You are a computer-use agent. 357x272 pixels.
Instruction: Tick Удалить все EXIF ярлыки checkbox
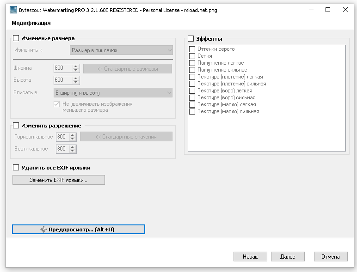click(x=16, y=168)
